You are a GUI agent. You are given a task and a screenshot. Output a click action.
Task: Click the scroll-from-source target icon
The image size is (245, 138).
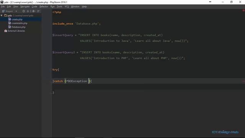[24, 11]
